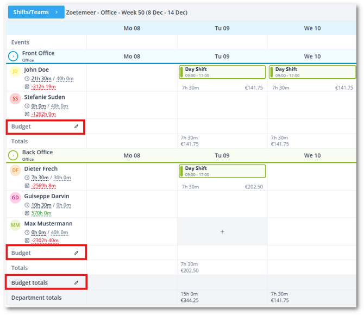The height and width of the screenshot is (315, 364).
Task: Click Dieter Frech's DF avatar
Action: [x=15, y=171]
